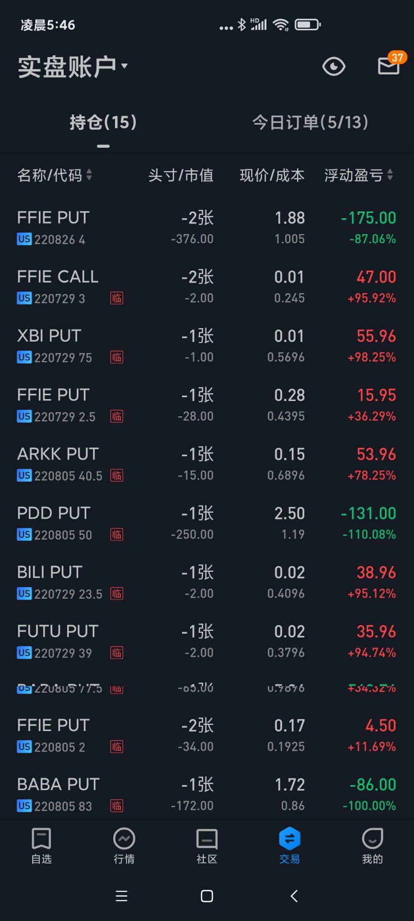
Task: Open the PDD PUT 220805 50 position
Action: tap(207, 523)
